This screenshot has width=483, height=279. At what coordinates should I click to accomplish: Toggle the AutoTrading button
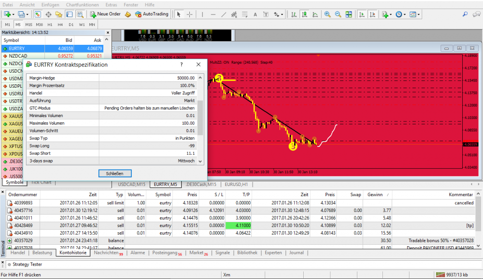click(x=152, y=14)
